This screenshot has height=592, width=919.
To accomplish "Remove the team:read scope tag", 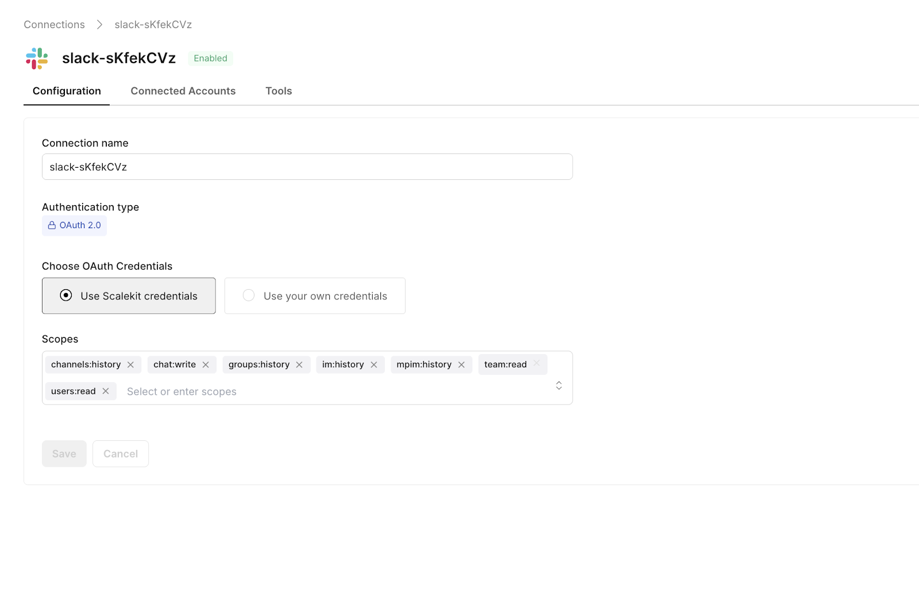I will click(536, 363).
